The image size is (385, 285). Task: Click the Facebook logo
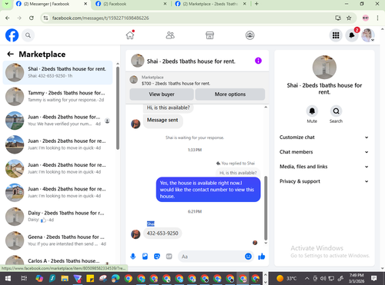(12, 35)
